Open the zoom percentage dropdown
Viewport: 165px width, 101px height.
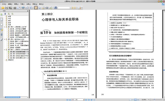(x=148, y=100)
